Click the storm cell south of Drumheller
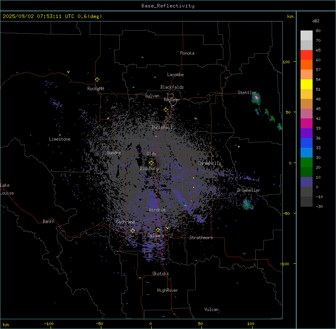 tap(246, 204)
